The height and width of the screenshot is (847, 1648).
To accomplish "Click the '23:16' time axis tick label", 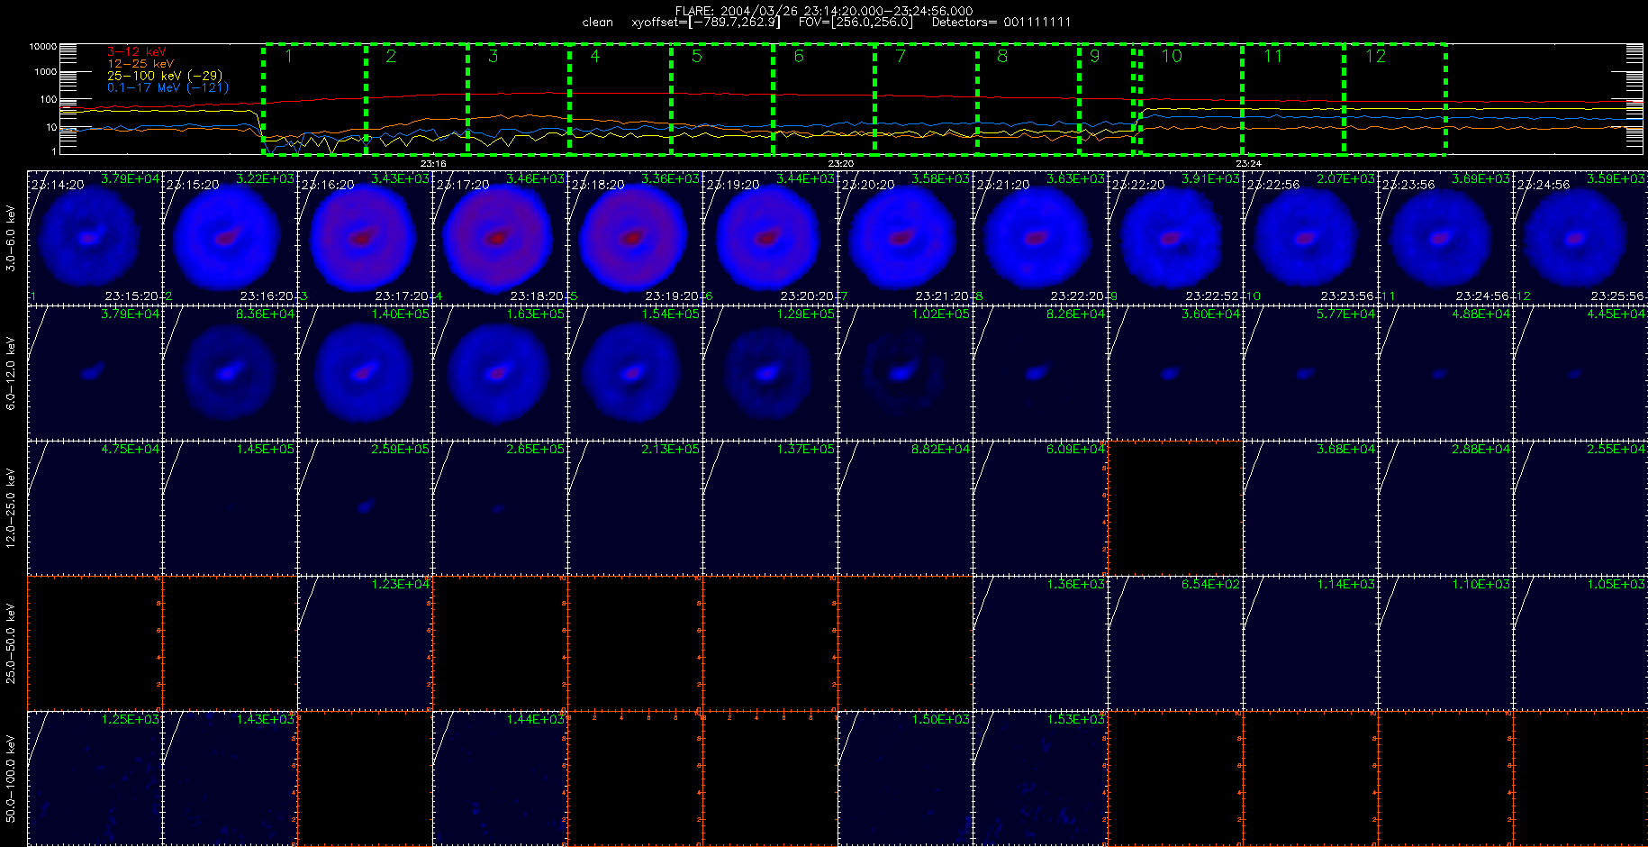I will click(x=433, y=163).
